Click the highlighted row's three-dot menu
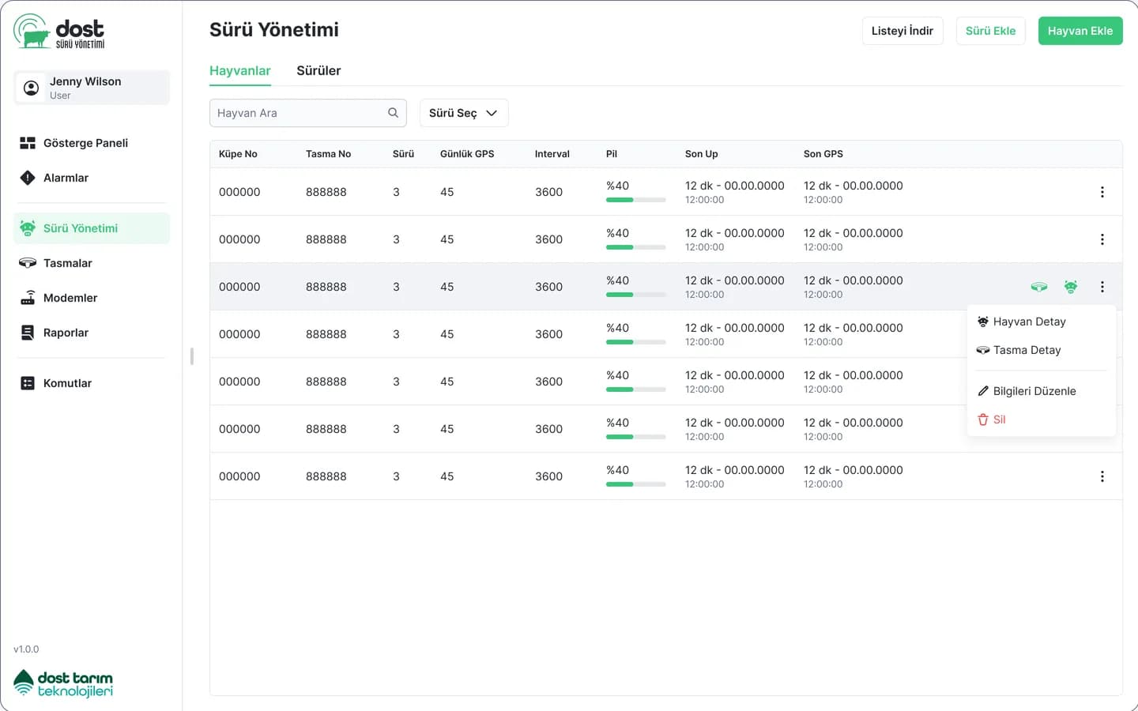Viewport: 1138px width, 711px height. tap(1102, 287)
